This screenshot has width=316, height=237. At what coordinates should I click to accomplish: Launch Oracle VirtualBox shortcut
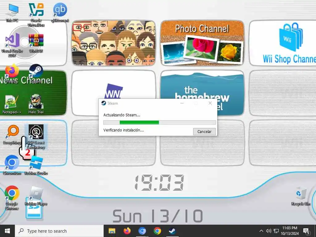pyautogui.click(x=36, y=15)
